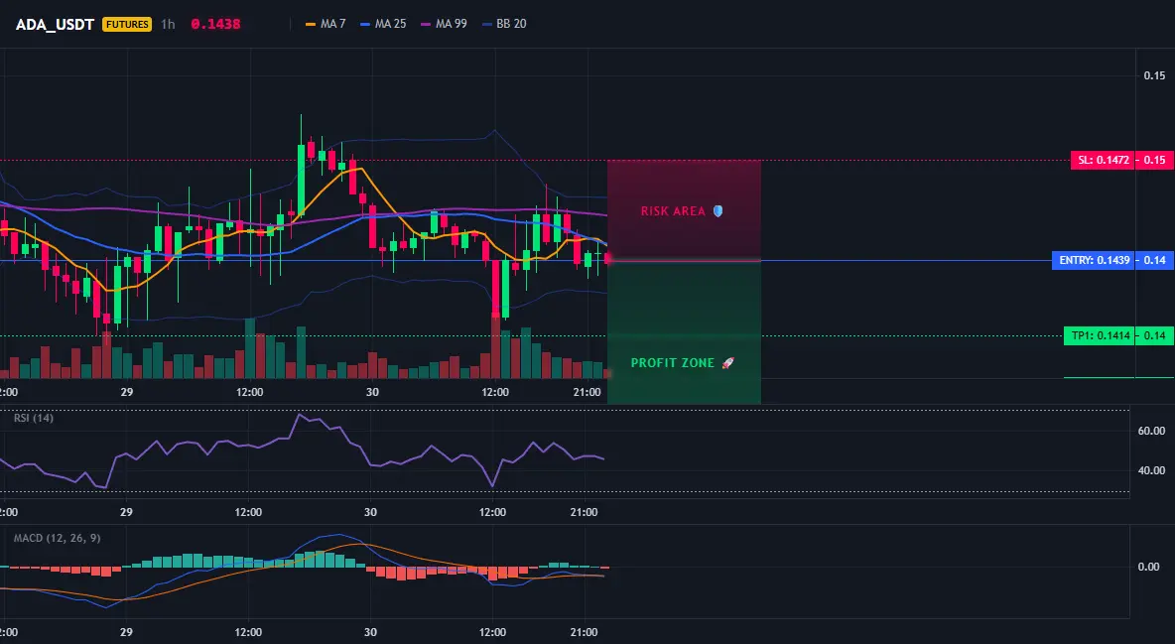This screenshot has width=1175, height=644.
Task: Click the 40.00 RSI axis value
Action: pyautogui.click(x=1152, y=470)
